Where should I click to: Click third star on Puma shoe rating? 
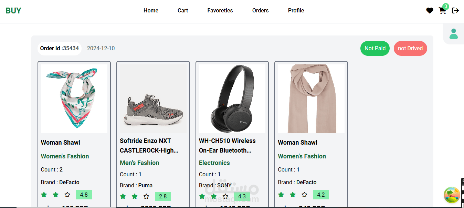pos(146,197)
